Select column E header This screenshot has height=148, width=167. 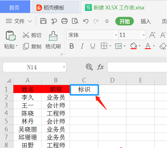(x=141, y=80)
